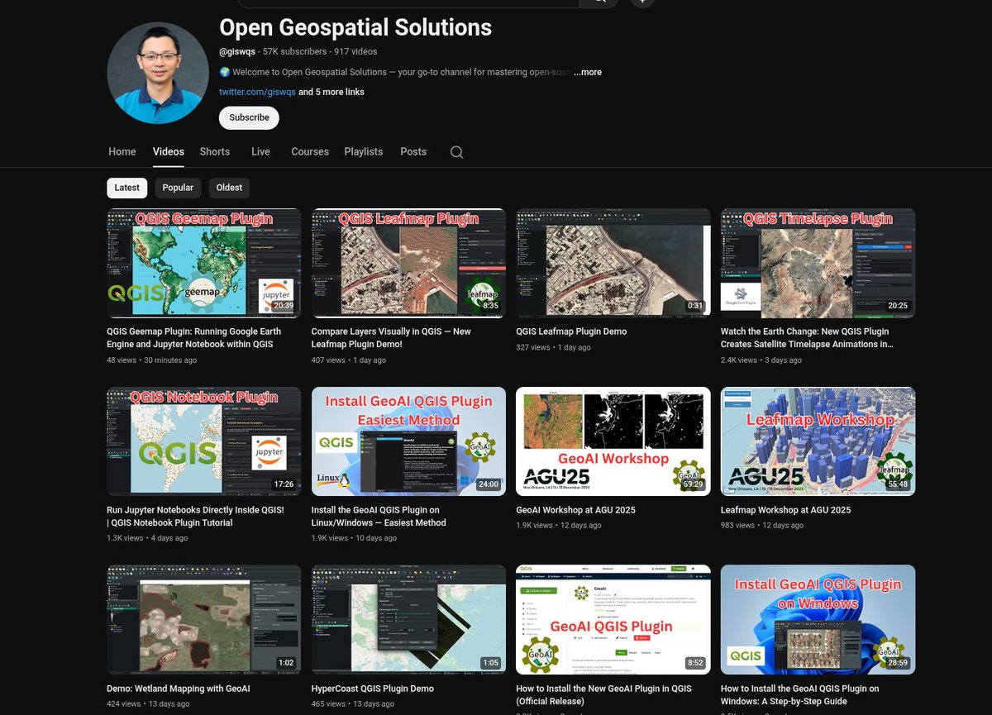Viewport: 992px width, 715px height.
Task: Play the GeoAI Workshop AGU25 thumbnail
Action: 613,441
